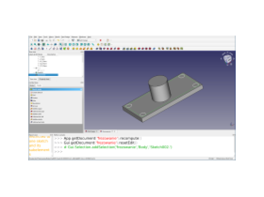264x197 pixels.
Task: Click the yellow measure distance toolbar icon
Action: [x=98, y=44]
